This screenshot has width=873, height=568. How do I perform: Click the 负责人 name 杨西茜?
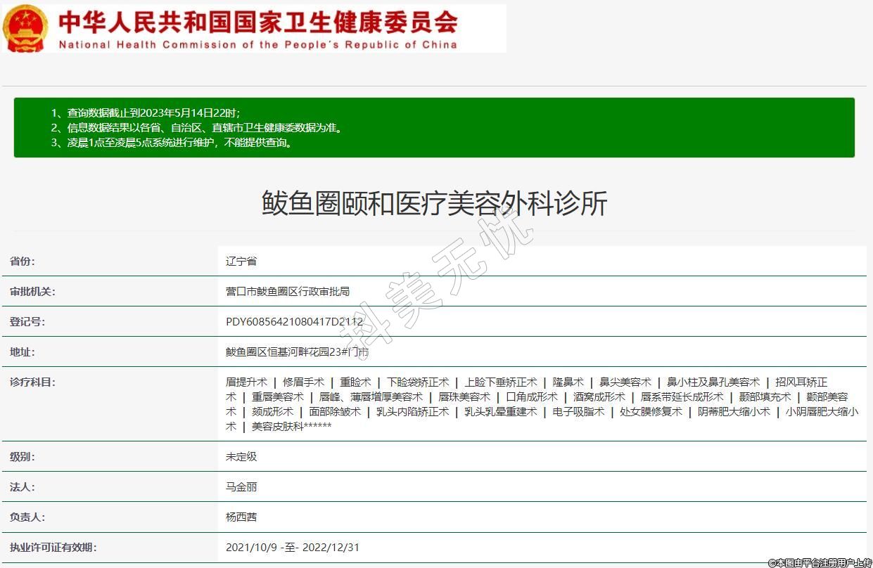[241, 517]
